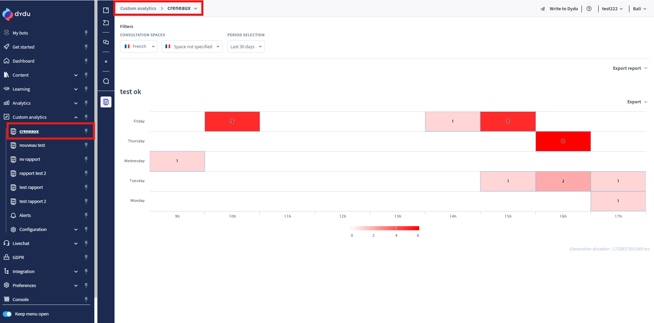Click the double chat bubbles icon
This screenshot has width=654, height=323.
(106, 42)
